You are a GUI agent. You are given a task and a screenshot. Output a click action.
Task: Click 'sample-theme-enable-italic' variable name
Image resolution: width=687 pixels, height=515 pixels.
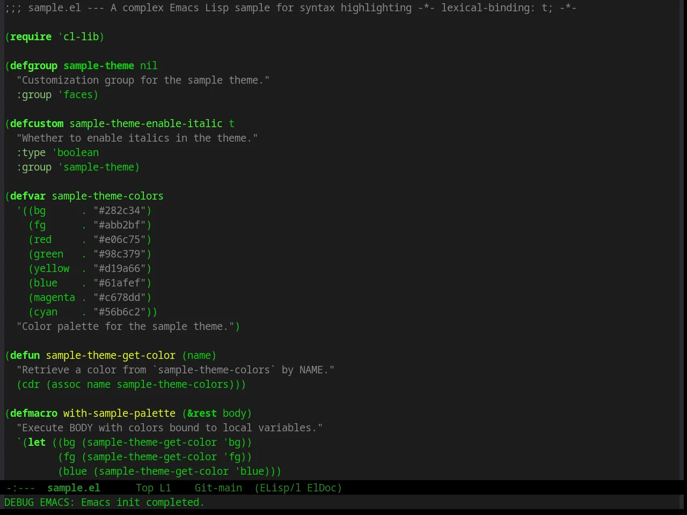[146, 123]
